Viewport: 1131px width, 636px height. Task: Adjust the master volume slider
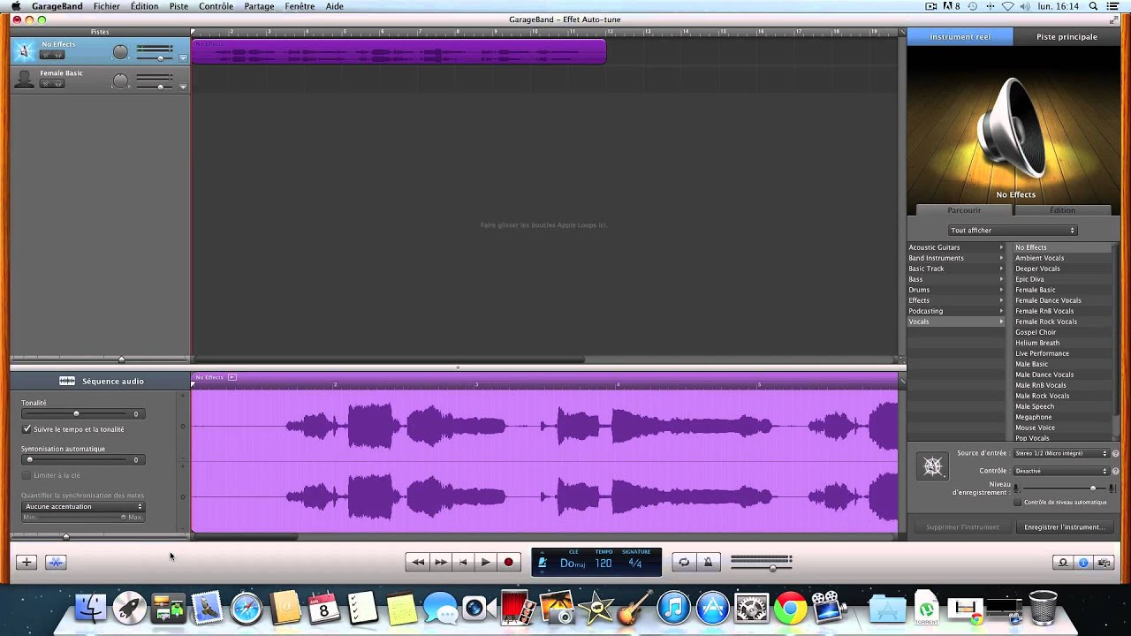pos(772,567)
